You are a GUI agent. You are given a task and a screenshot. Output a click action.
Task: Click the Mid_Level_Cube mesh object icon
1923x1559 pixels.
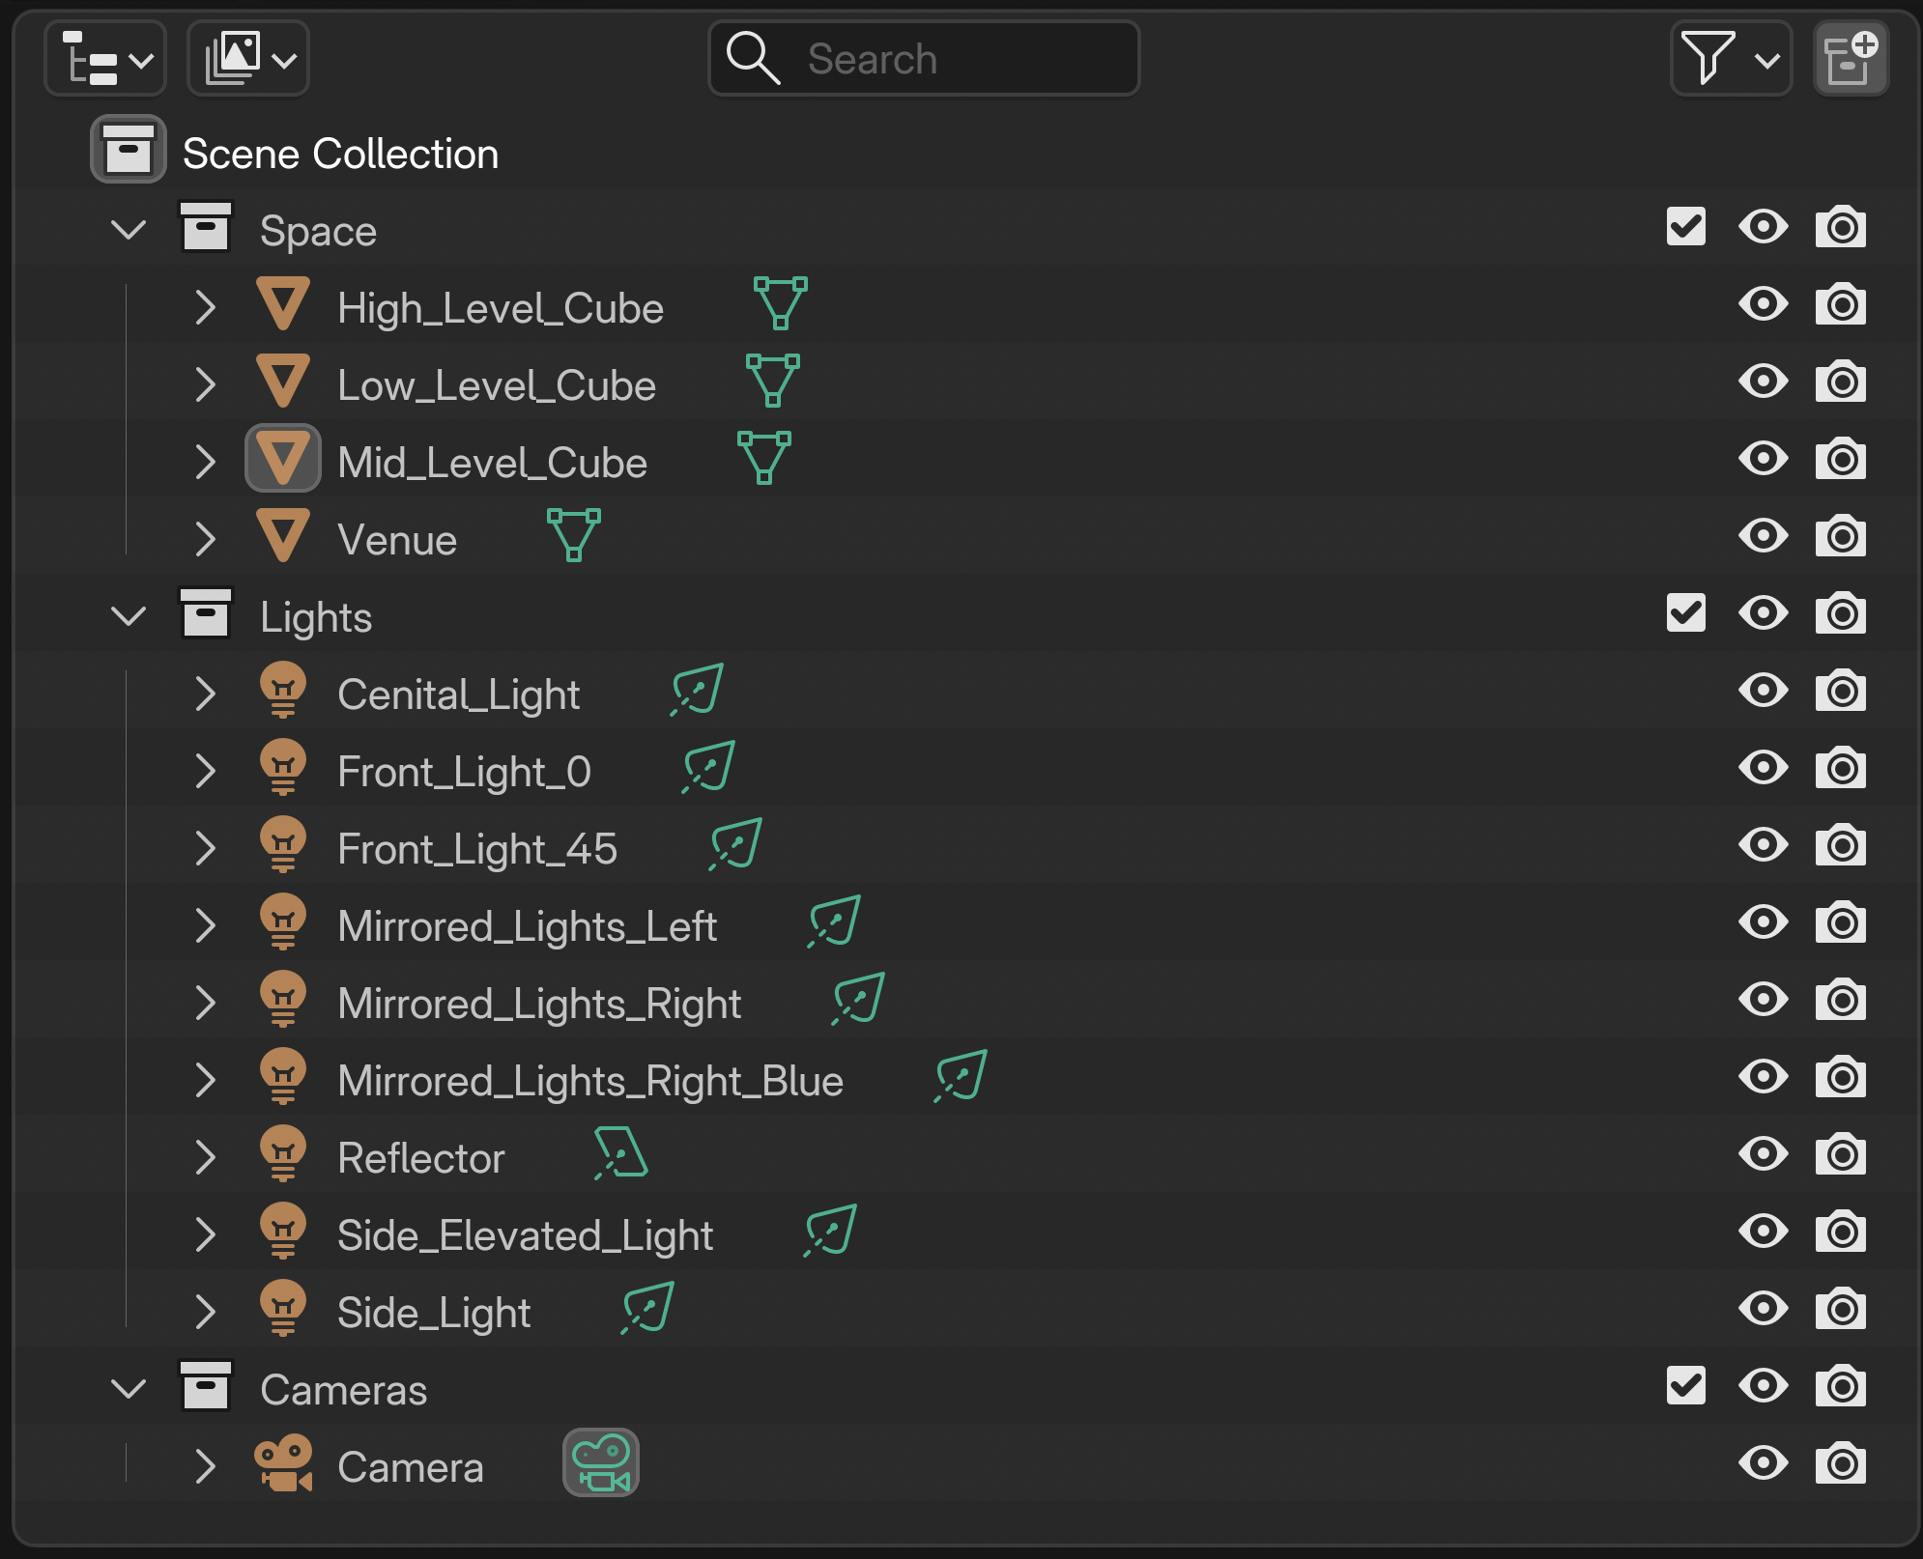[283, 459]
